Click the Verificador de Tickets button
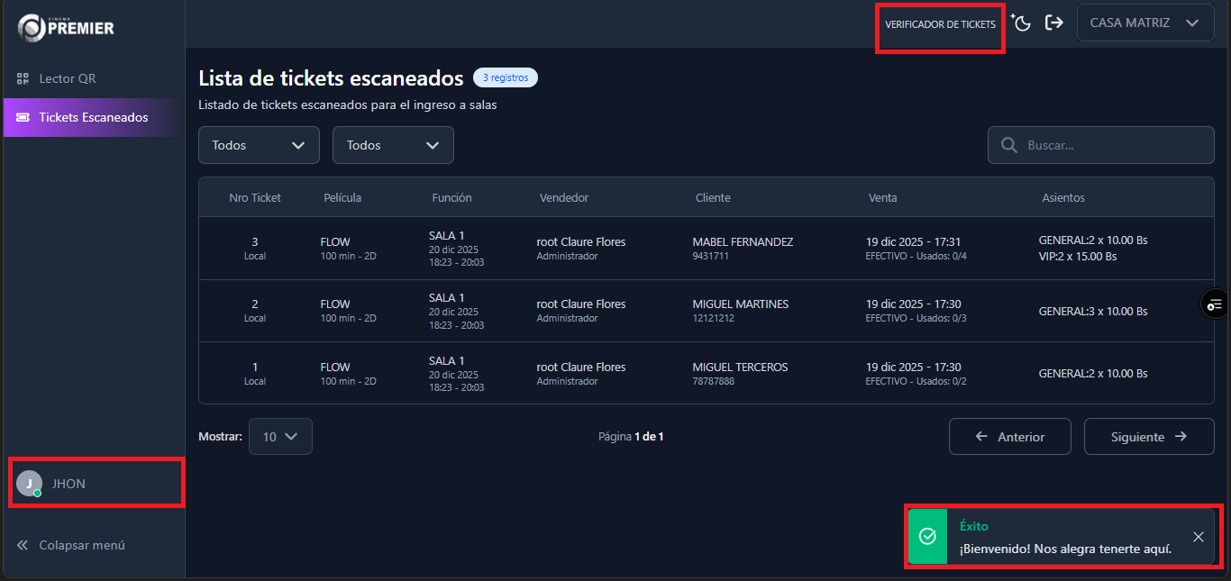The image size is (1231, 581). click(x=940, y=25)
